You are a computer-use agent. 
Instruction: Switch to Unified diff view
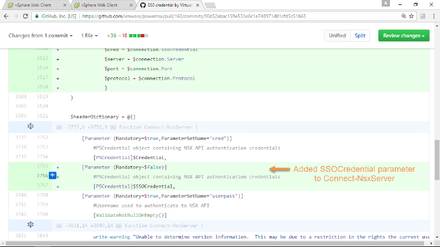click(x=337, y=36)
